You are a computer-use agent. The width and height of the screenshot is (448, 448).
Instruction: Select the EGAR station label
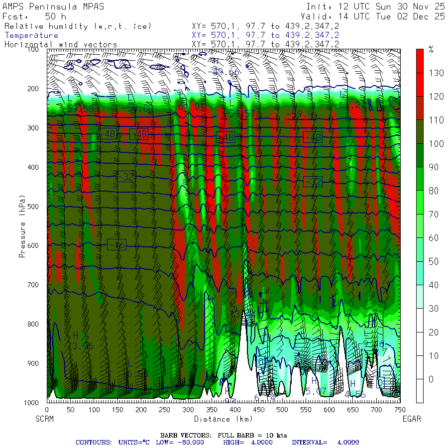411,419
